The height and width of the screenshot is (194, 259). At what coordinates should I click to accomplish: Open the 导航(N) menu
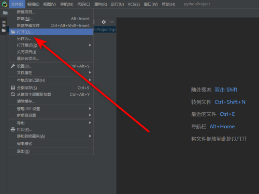(x=67, y=4)
